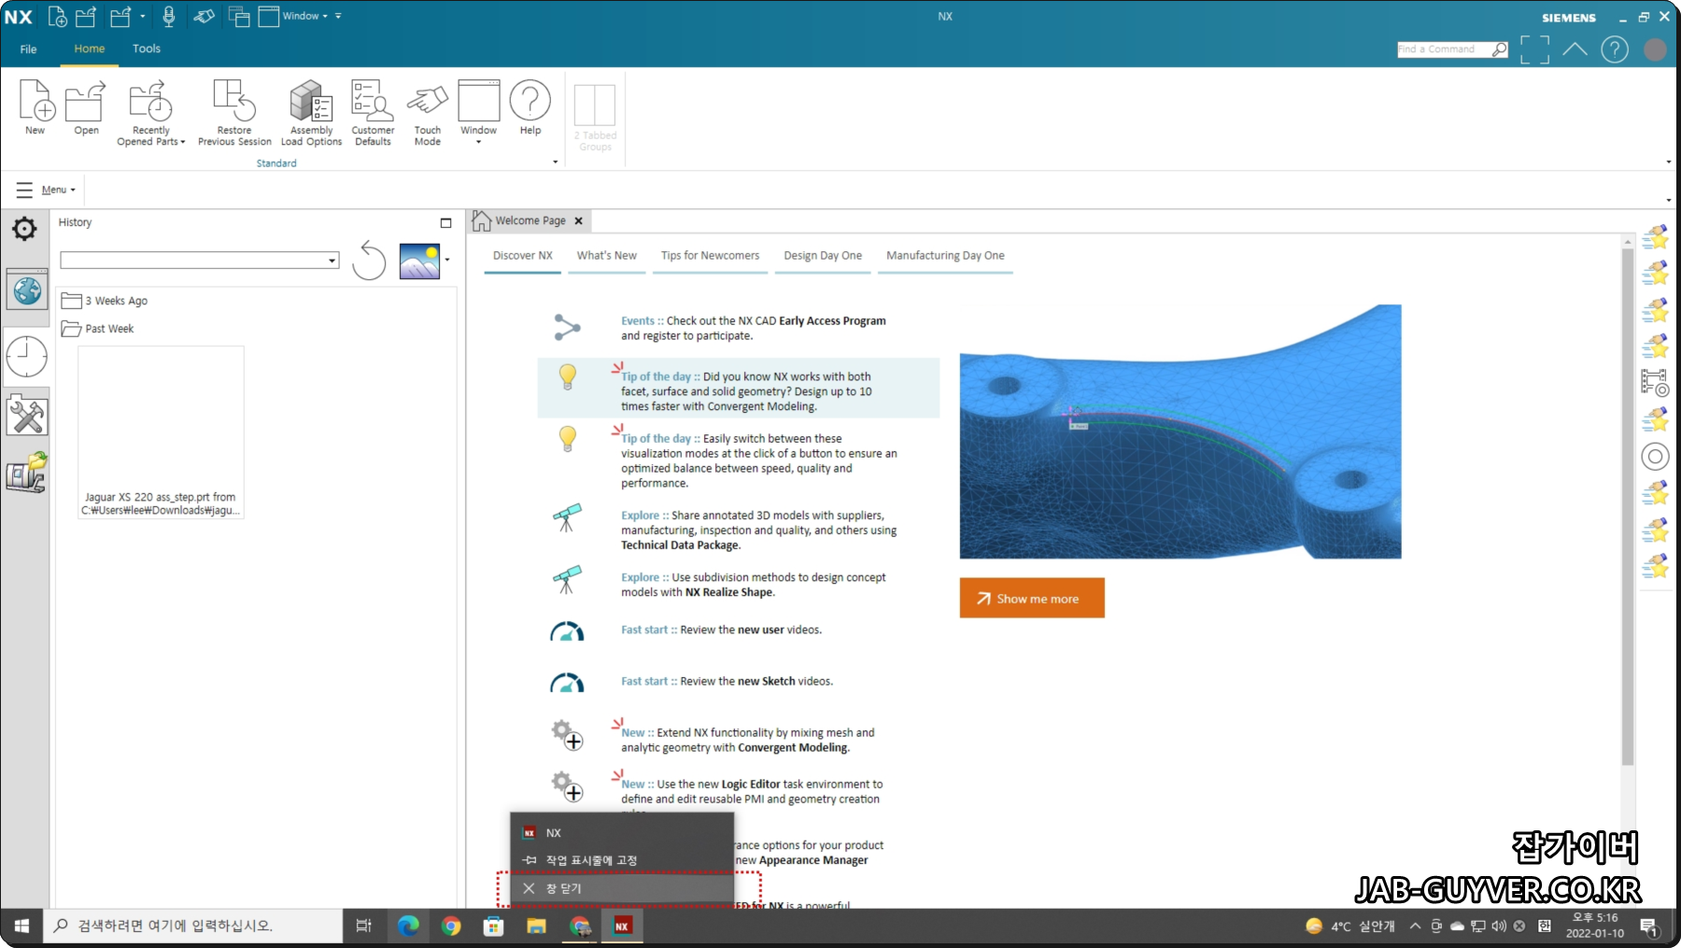Open Microsoft Edge from taskbar
The image size is (1681, 948).
click(408, 927)
